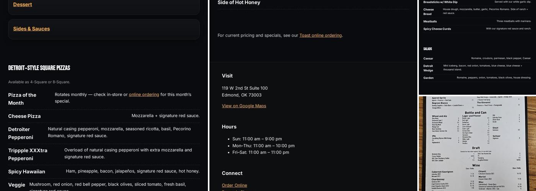The height and width of the screenshot is (191, 536).
Task: Open View on Google Maps link
Action: (x=244, y=106)
